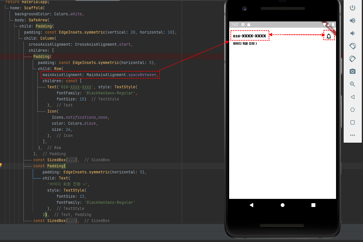Click the mainAxisAlignment: MainAxisAlignment.spaceBetween code line

101,75
